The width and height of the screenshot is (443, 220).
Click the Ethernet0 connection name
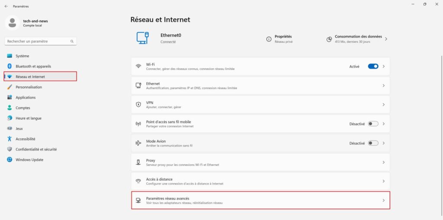coord(170,35)
